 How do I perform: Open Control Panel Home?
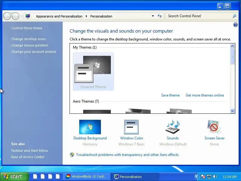click(x=27, y=28)
